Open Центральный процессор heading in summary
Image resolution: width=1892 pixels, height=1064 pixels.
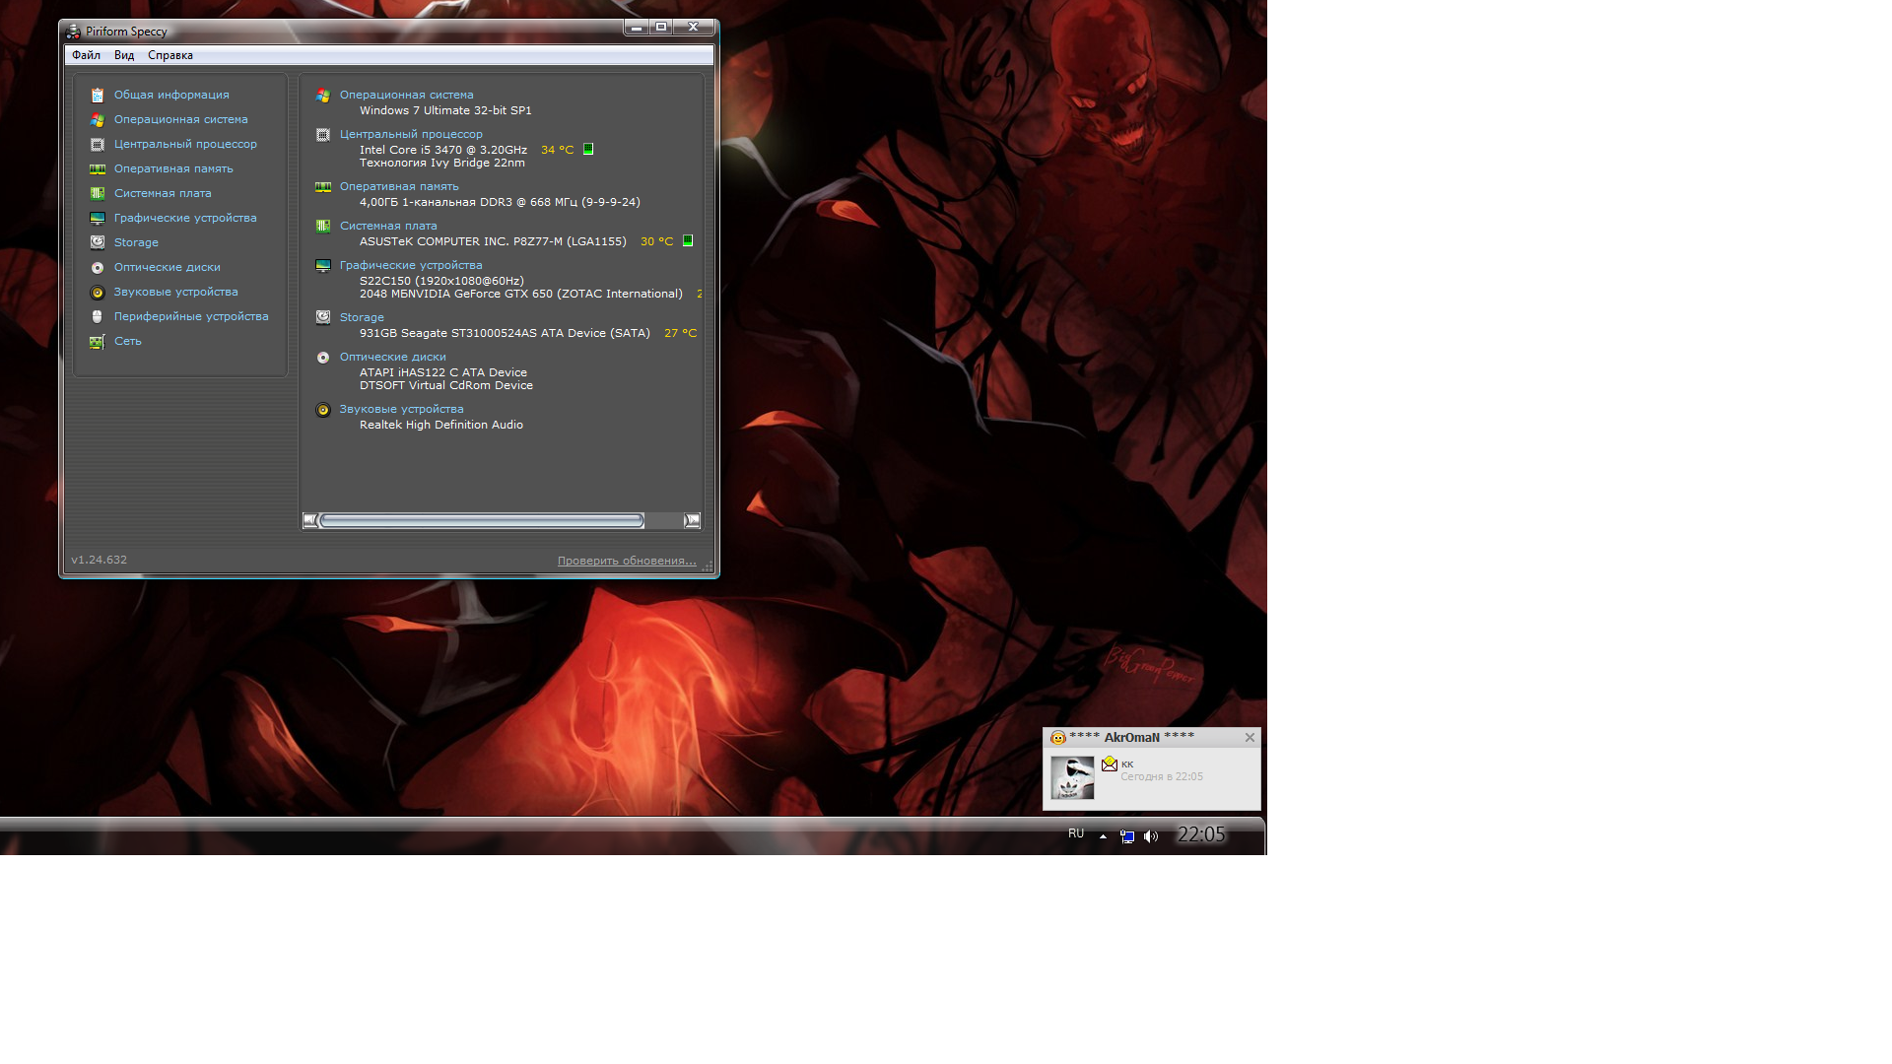411,134
